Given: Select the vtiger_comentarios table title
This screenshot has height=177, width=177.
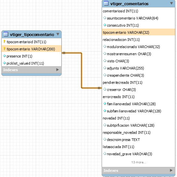Looking at the screenshot, I should pos(129,4).
